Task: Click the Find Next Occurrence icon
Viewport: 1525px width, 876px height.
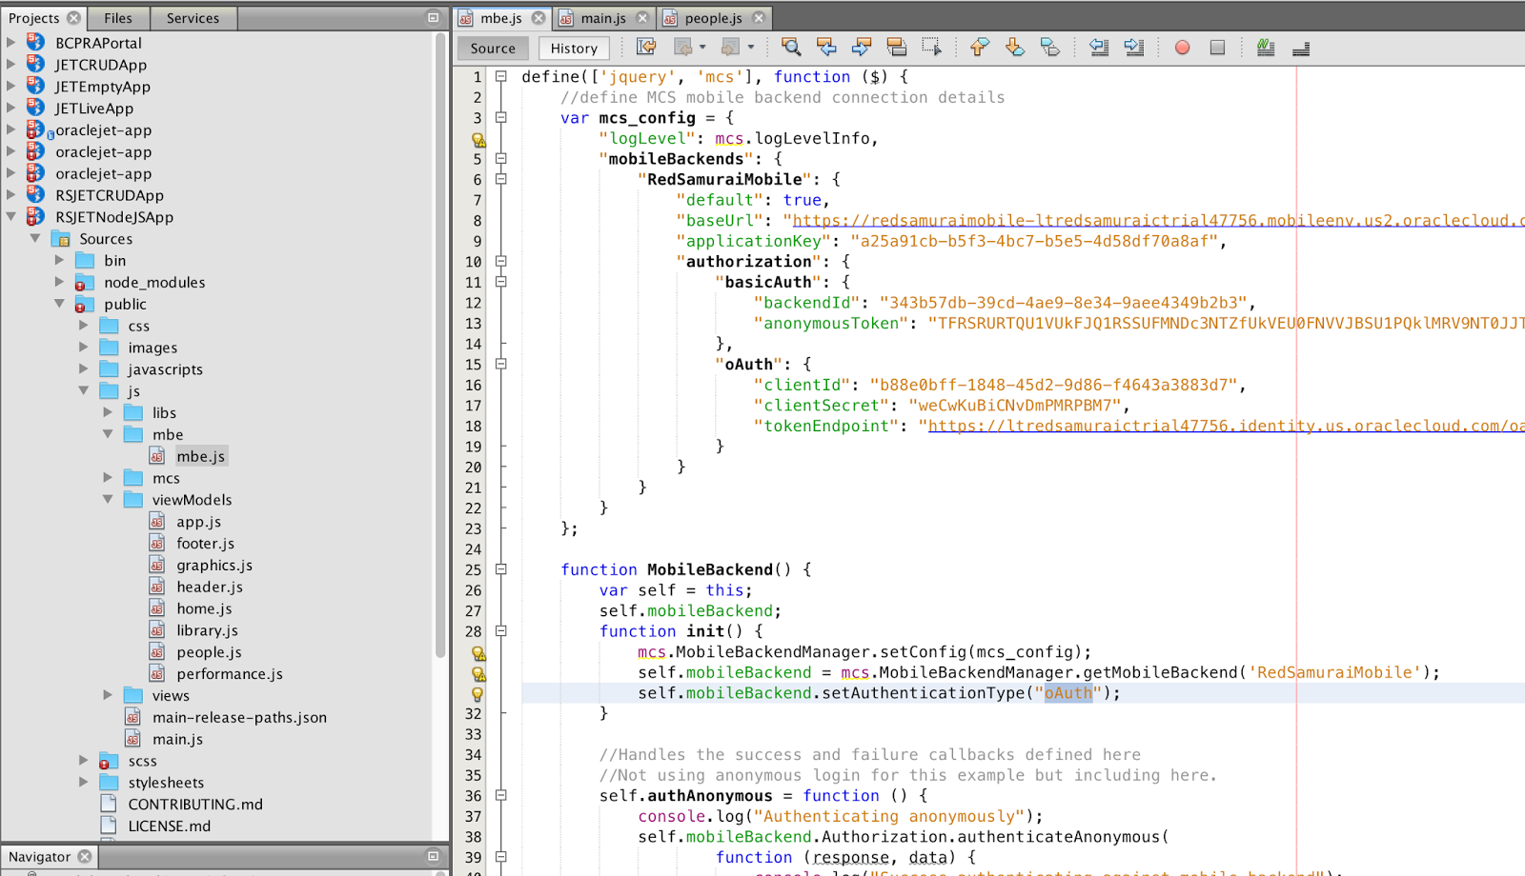Action: tap(863, 46)
